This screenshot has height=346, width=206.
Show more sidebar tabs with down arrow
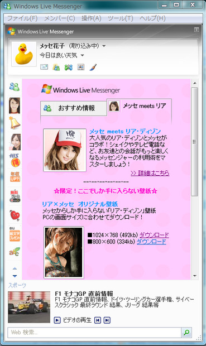tap(15, 276)
